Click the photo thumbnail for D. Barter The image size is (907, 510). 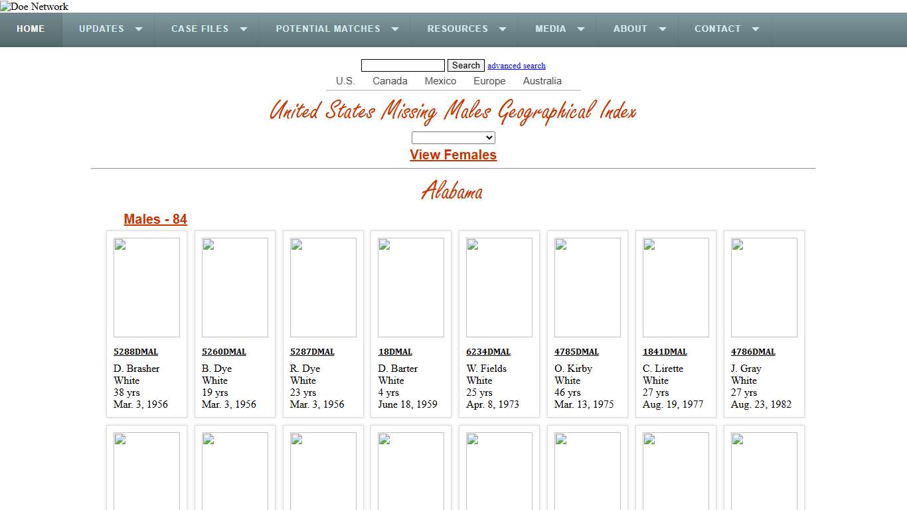(x=411, y=288)
